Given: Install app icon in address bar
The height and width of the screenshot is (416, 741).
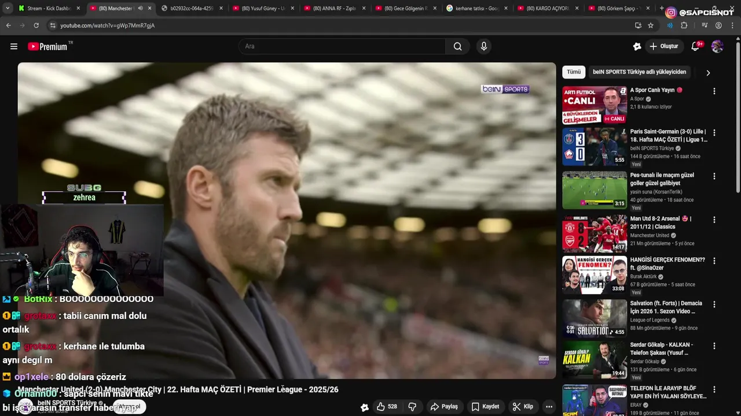Looking at the screenshot, I should 638,25.
